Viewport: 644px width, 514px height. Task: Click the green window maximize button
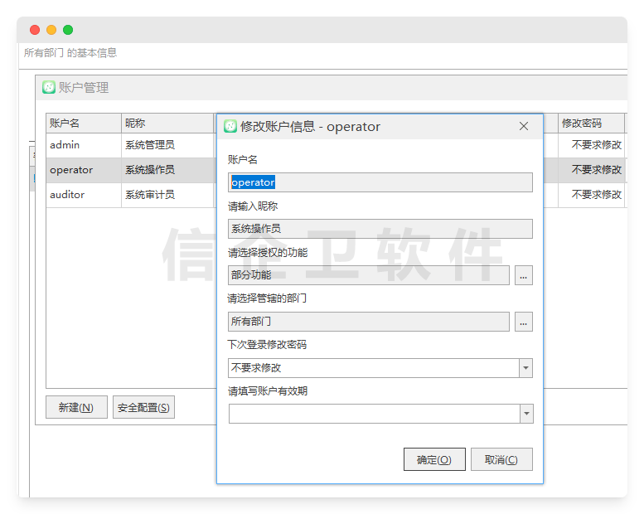[68, 30]
